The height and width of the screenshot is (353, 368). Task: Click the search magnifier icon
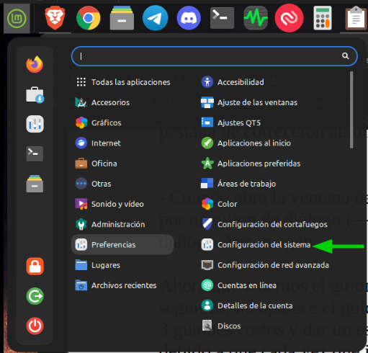click(x=346, y=56)
